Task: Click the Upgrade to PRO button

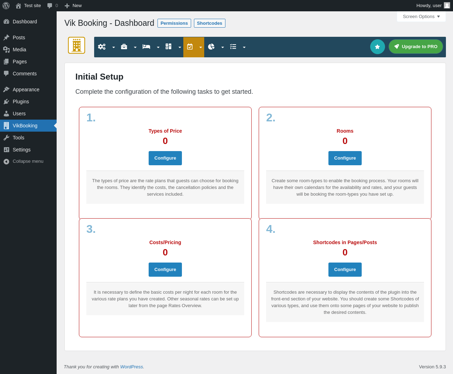Action: 416,47
